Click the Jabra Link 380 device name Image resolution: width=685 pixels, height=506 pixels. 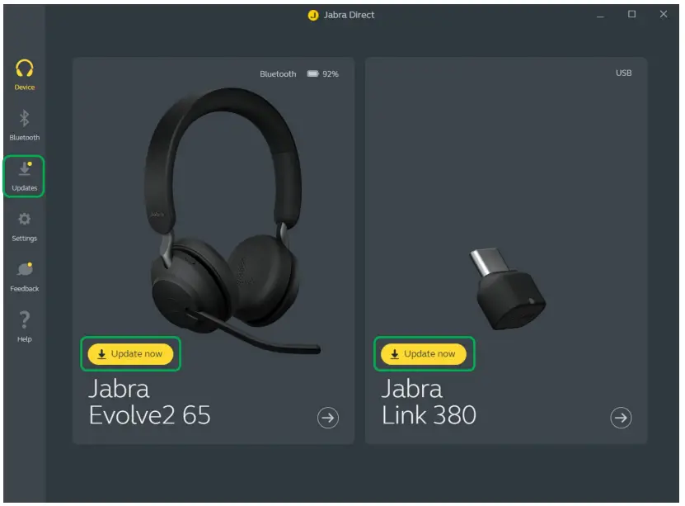coord(429,402)
